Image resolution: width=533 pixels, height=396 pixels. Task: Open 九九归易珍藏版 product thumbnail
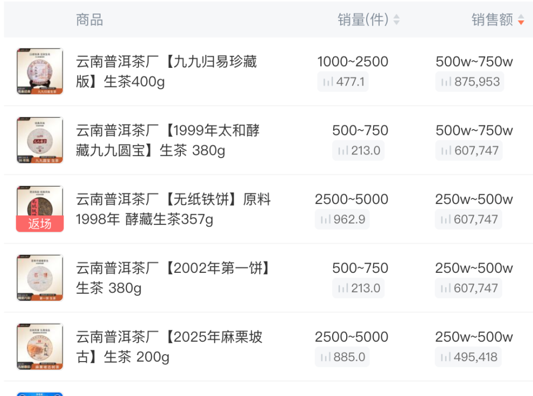click(39, 72)
